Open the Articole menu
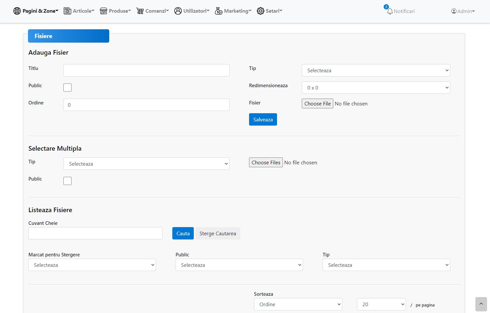The width and height of the screenshot is (490, 313). point(79,11)
